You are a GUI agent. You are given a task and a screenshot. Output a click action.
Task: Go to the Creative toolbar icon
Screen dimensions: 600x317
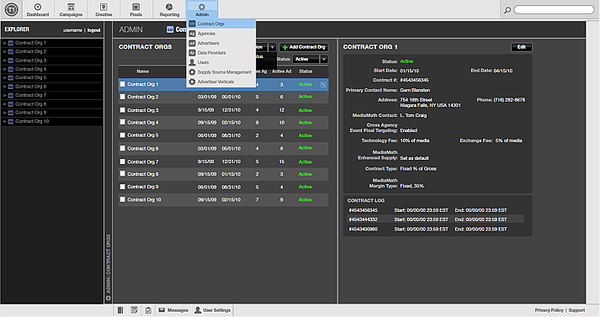[x=104, y=7]
